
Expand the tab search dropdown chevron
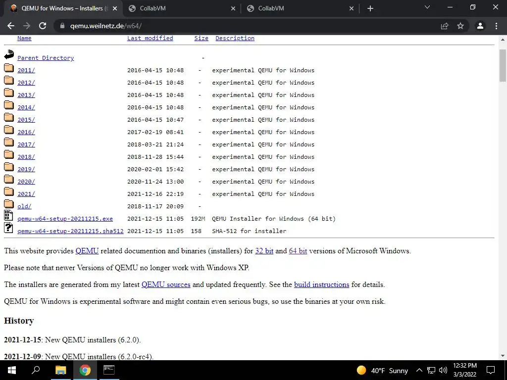[x=427, y=7]
